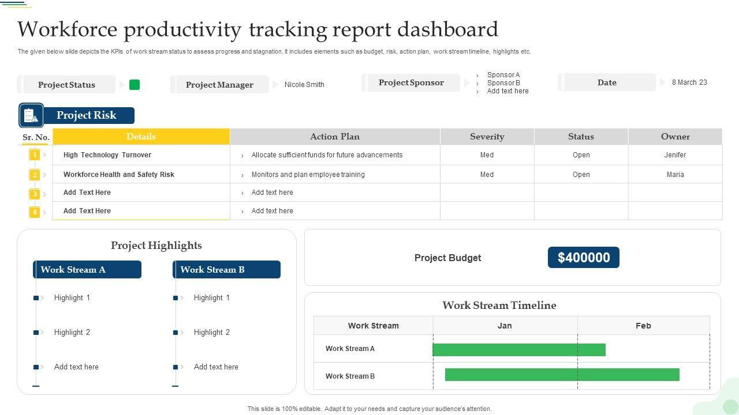This screenshot has height=415, width=739.
Task: Click Med severity for High Technology Turnover
Action: pos(487,155)
